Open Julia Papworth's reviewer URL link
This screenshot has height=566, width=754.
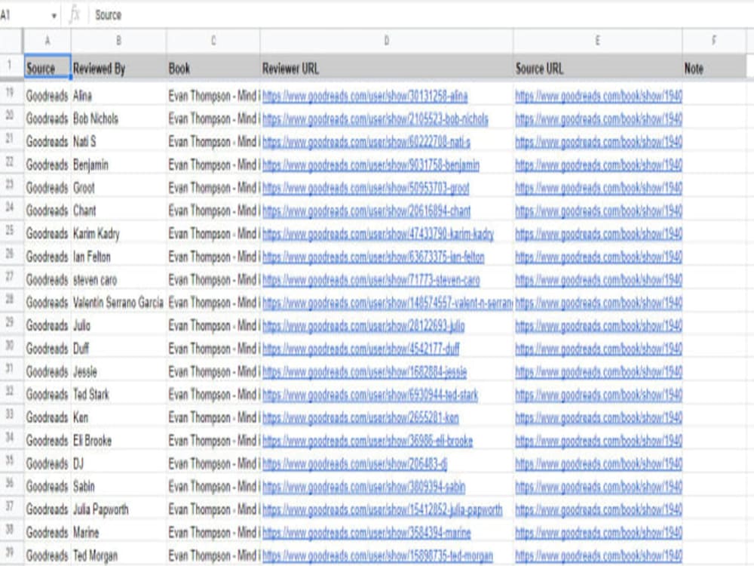[382, 510]
